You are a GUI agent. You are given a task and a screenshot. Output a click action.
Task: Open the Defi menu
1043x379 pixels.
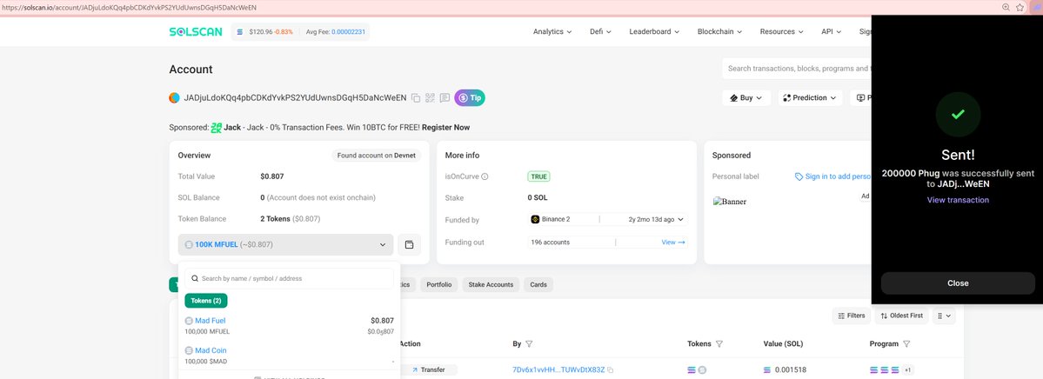point(600,31)
